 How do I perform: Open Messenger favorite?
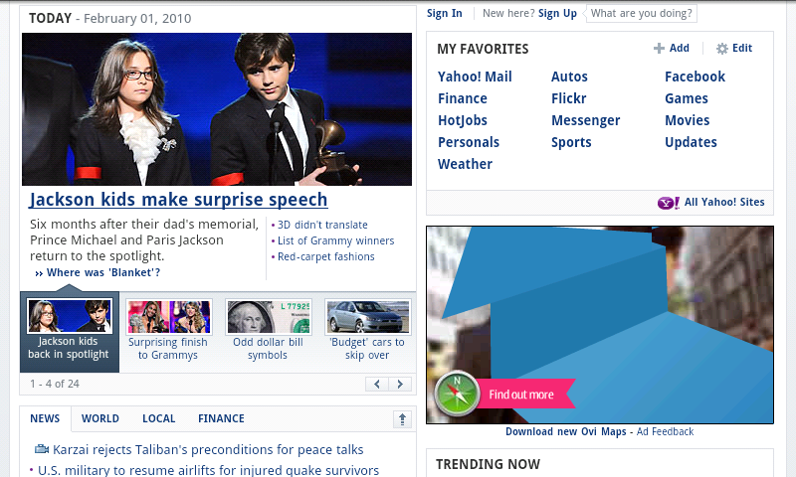(x=585, y=120)
